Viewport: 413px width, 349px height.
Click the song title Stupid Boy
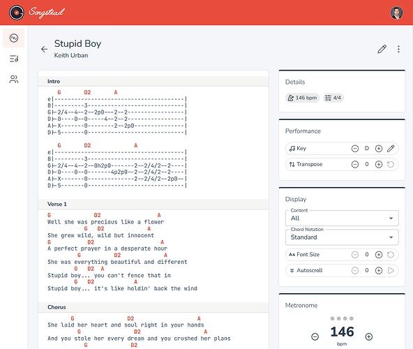[77, 43]
